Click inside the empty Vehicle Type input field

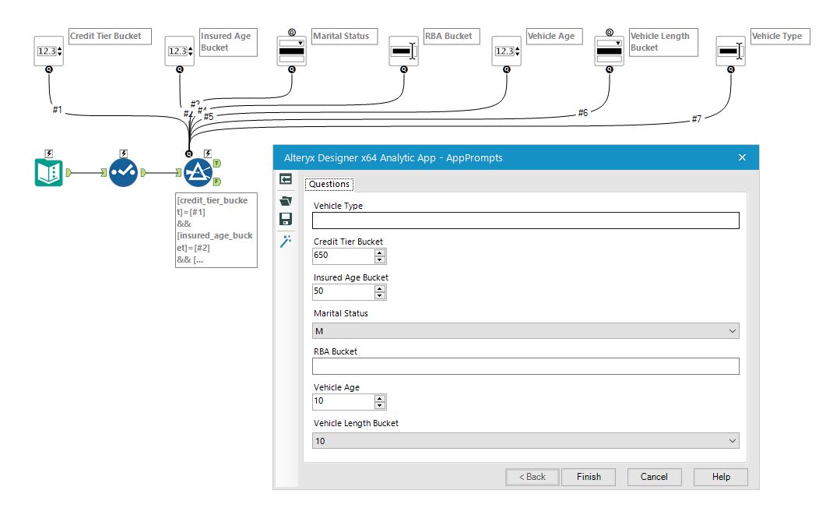(x=525, y=220)
